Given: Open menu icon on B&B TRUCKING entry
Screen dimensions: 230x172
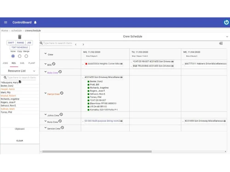Looking at the screenshot, I should pyautogui.click(x=172, y=66).
